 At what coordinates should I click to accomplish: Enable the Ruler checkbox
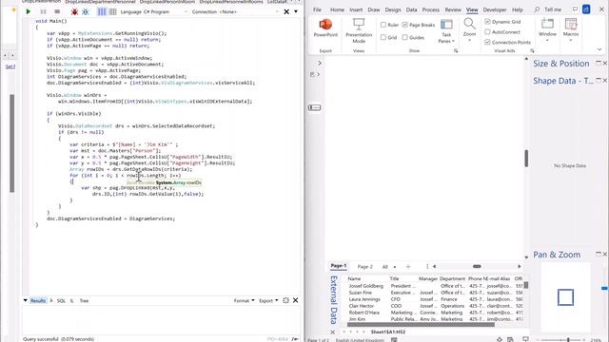(383, 25)
